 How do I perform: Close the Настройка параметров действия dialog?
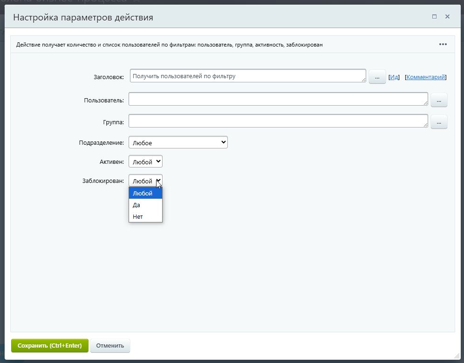447,17
